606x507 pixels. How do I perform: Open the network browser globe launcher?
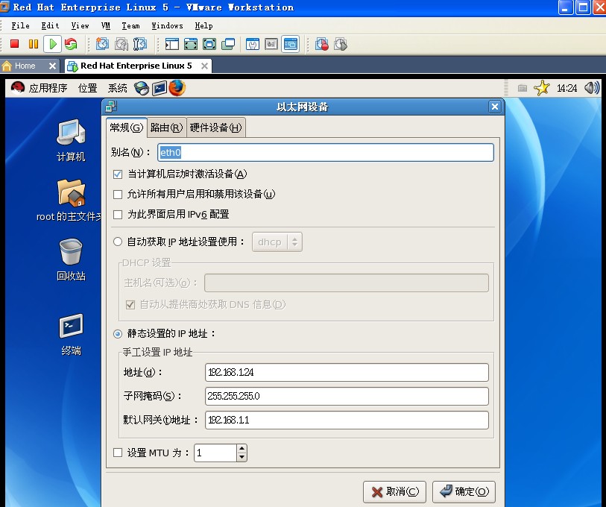pos(142,88)
